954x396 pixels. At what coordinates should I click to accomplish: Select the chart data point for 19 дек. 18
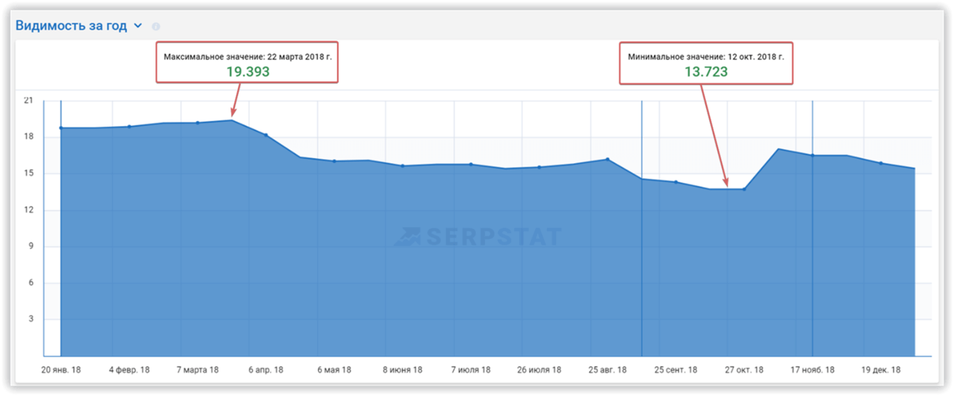[881, 163]
